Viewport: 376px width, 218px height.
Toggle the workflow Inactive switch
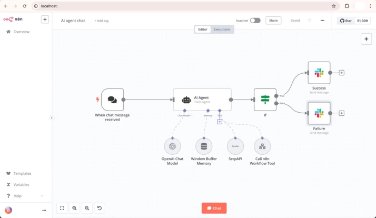pyautogui.click(x=255, y=21)
